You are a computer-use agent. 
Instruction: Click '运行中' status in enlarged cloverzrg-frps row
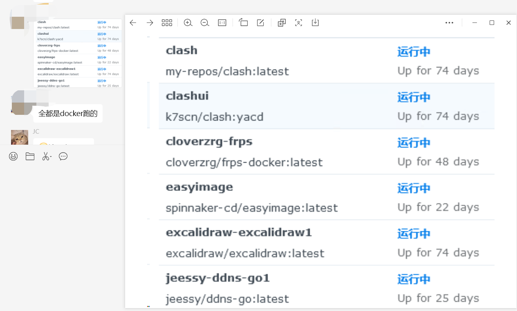pyautogui.click(x=414, y=143)
